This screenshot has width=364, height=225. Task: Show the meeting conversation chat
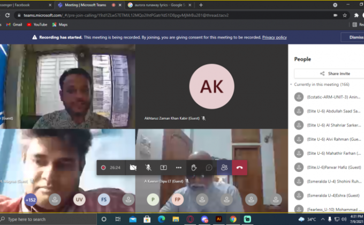click(x=209, y=167)
